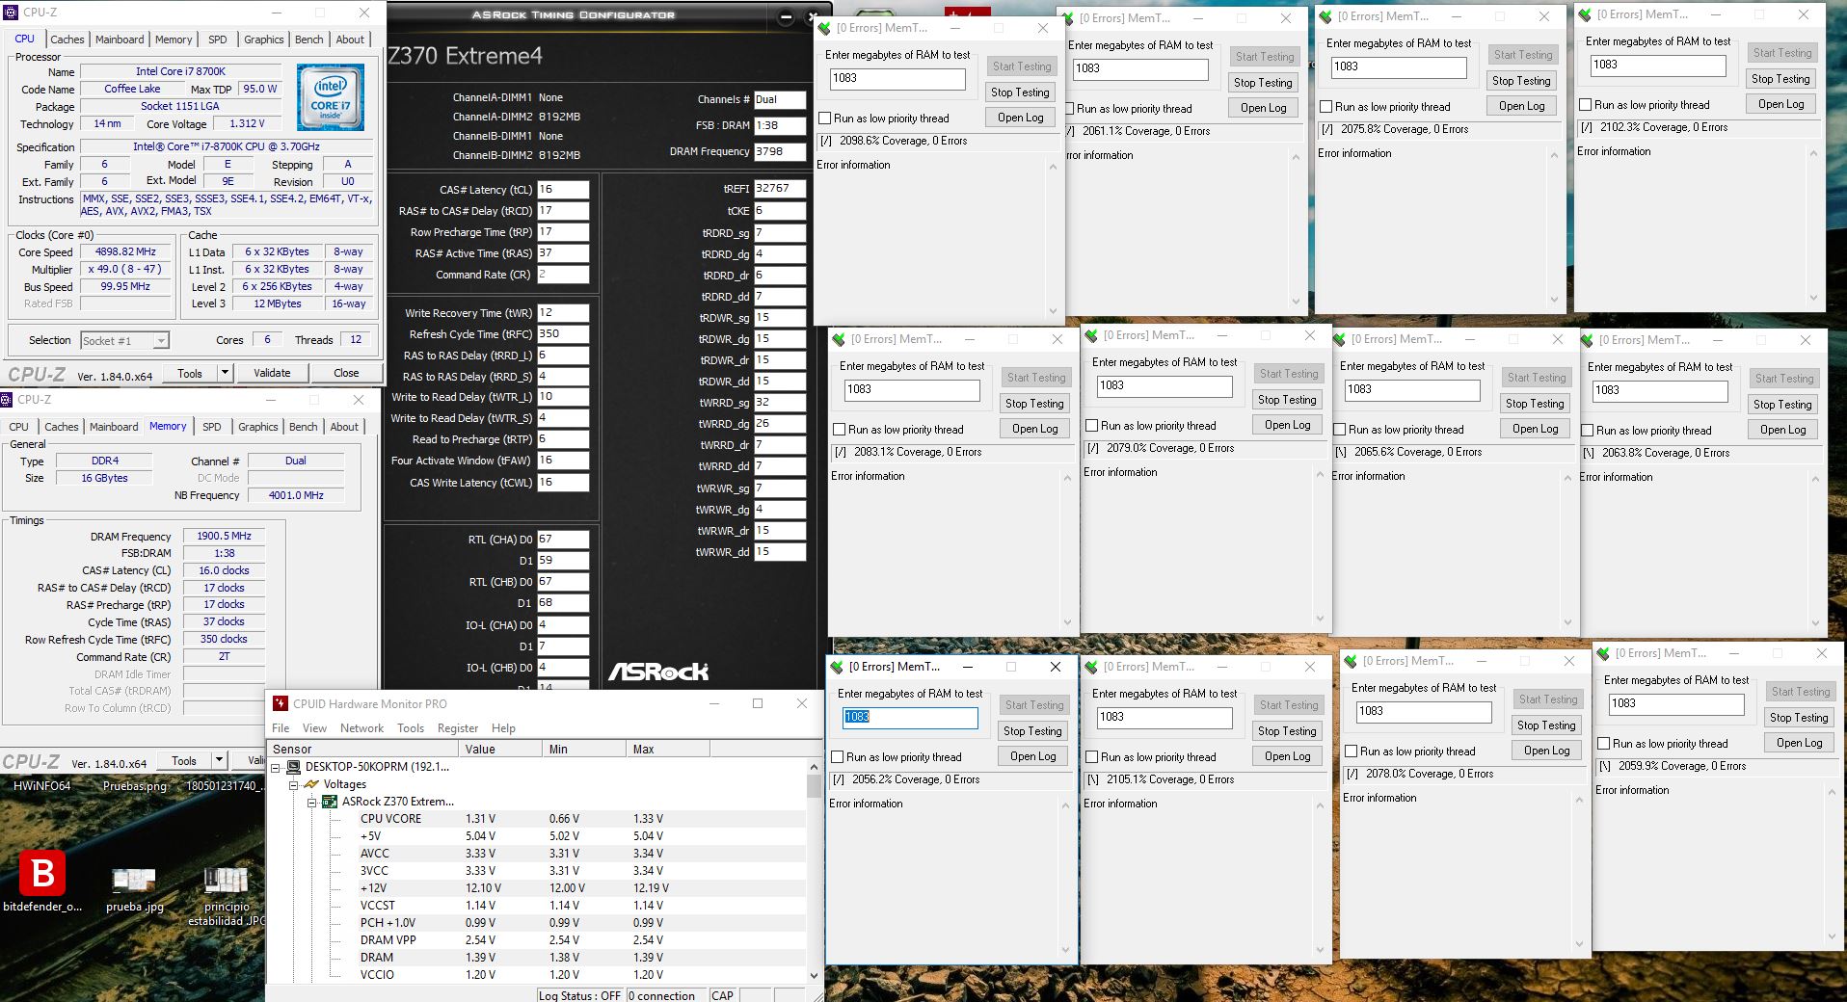Image resolution: width=1847 pixels, height=1002 pixels.
Task: Select the Bitdefender desktop icon
Action: [x=42, y=882]
